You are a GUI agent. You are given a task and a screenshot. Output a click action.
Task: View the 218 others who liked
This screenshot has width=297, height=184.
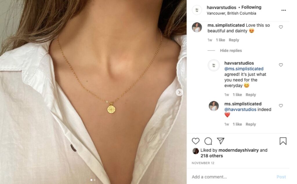coord(211,156)
